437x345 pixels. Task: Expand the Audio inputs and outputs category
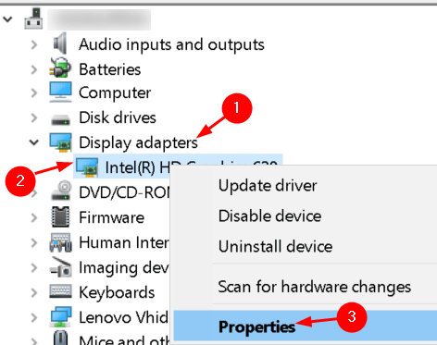34,44
